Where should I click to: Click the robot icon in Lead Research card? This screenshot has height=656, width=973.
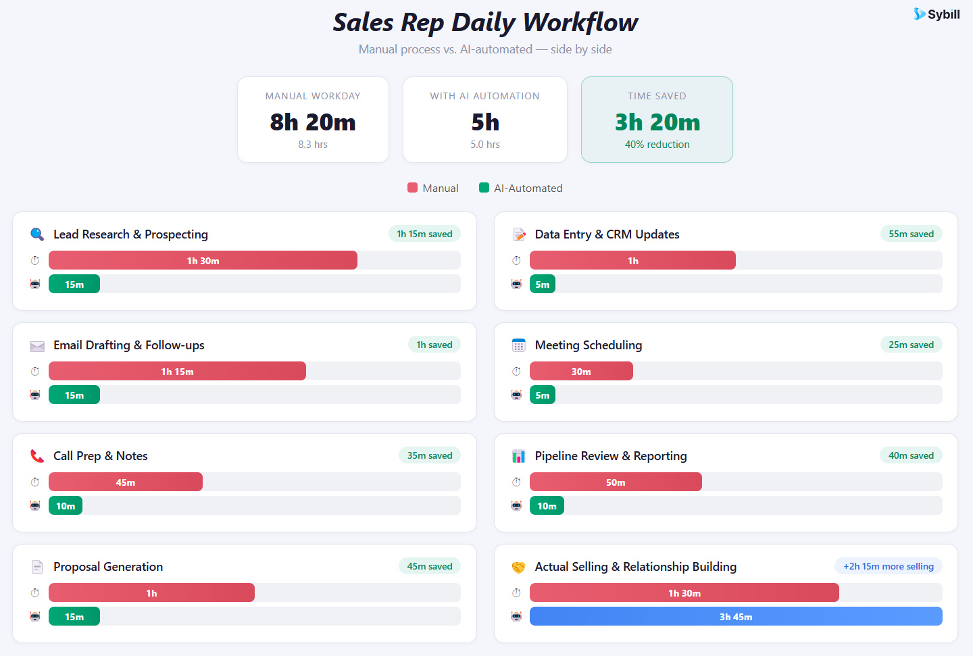(x=35, y=284)
